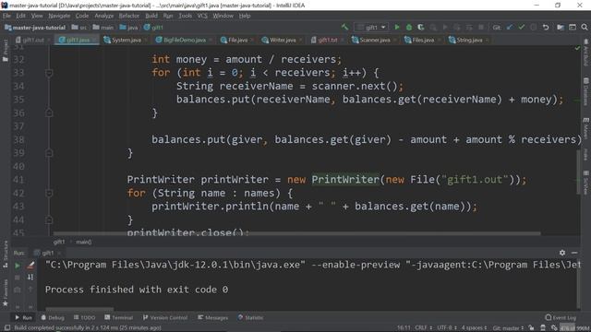Open the Statistic tool window
The image size is (591, 332).
(x=250, y=317)
